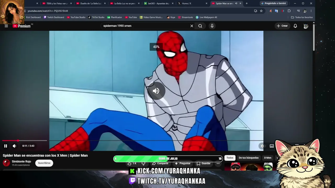Subscribe to Simbionte Rojo channel

[44, 163]
